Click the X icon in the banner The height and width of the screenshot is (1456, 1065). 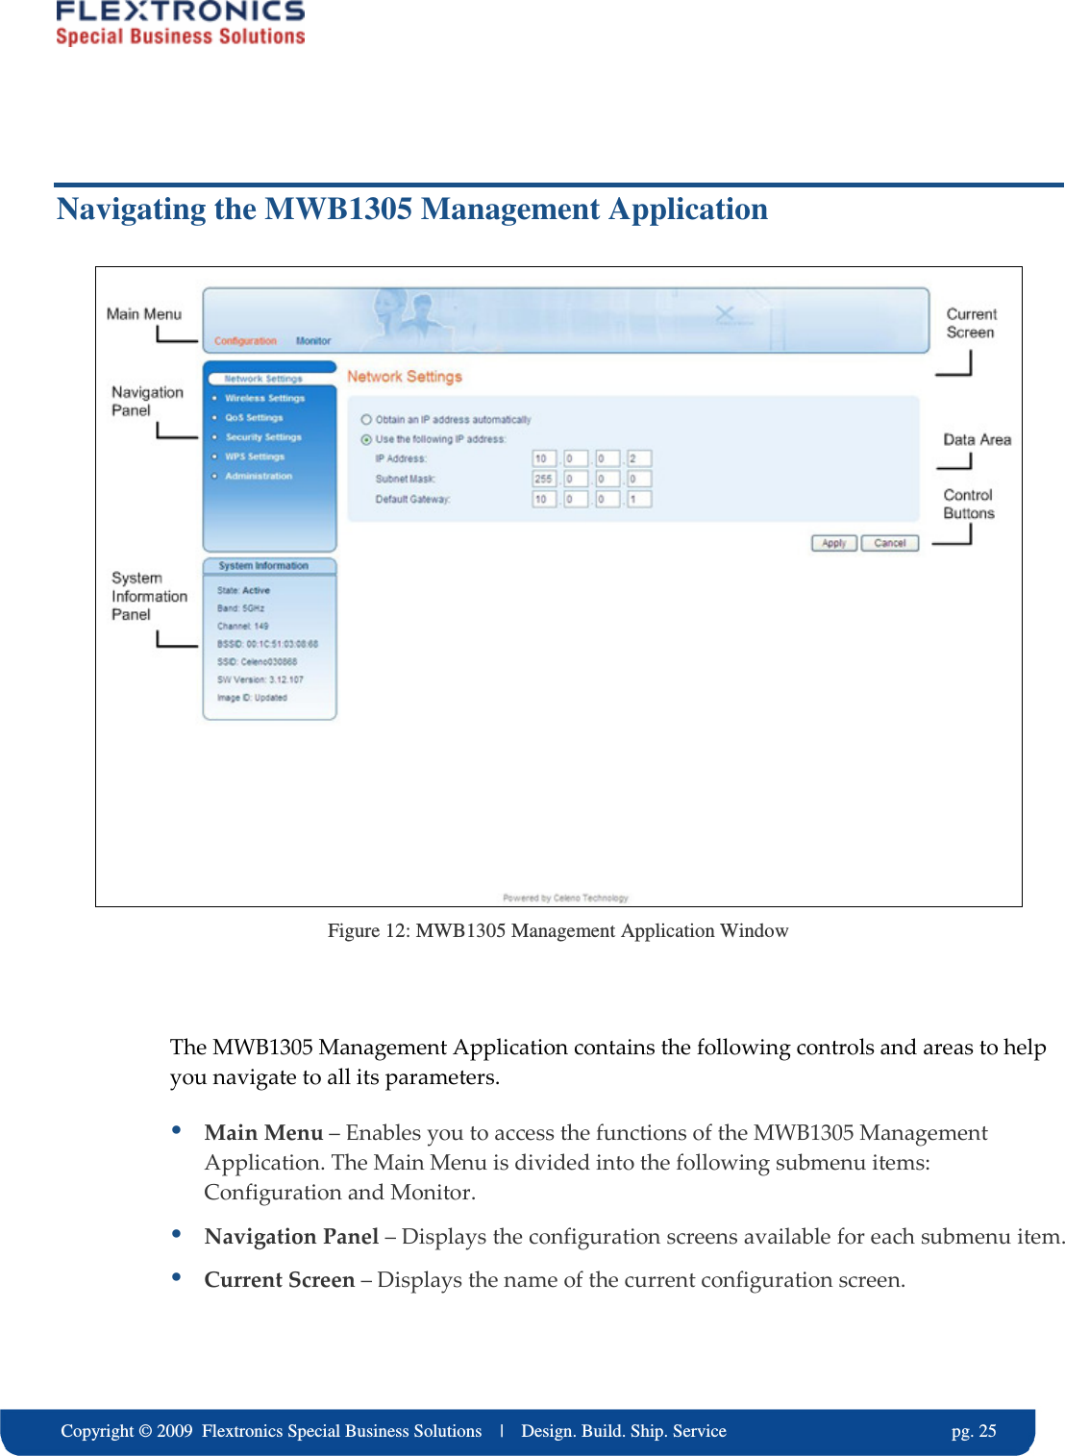pyautogui.click(x=724, y=313)
